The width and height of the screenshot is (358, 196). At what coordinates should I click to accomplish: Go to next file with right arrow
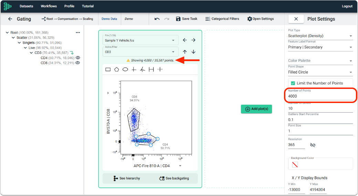(x=193, y=40)
